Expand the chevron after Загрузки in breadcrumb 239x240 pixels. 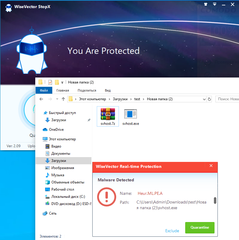(x=131, y=99)
